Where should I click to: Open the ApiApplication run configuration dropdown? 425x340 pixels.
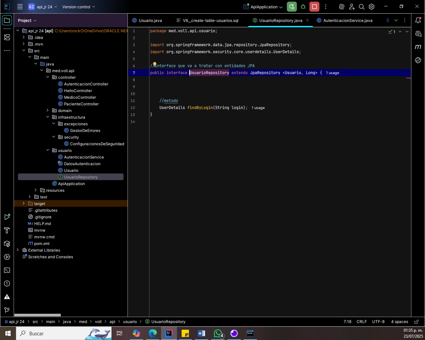point(263,7)
